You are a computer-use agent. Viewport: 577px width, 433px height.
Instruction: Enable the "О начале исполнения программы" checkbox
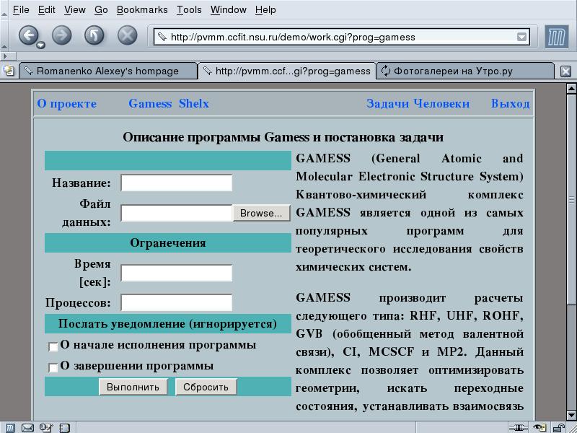coord(53,346)
